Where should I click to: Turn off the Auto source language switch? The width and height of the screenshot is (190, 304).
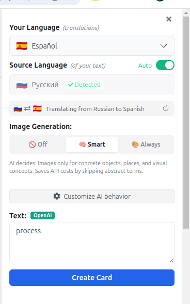(x=165, y=65)
